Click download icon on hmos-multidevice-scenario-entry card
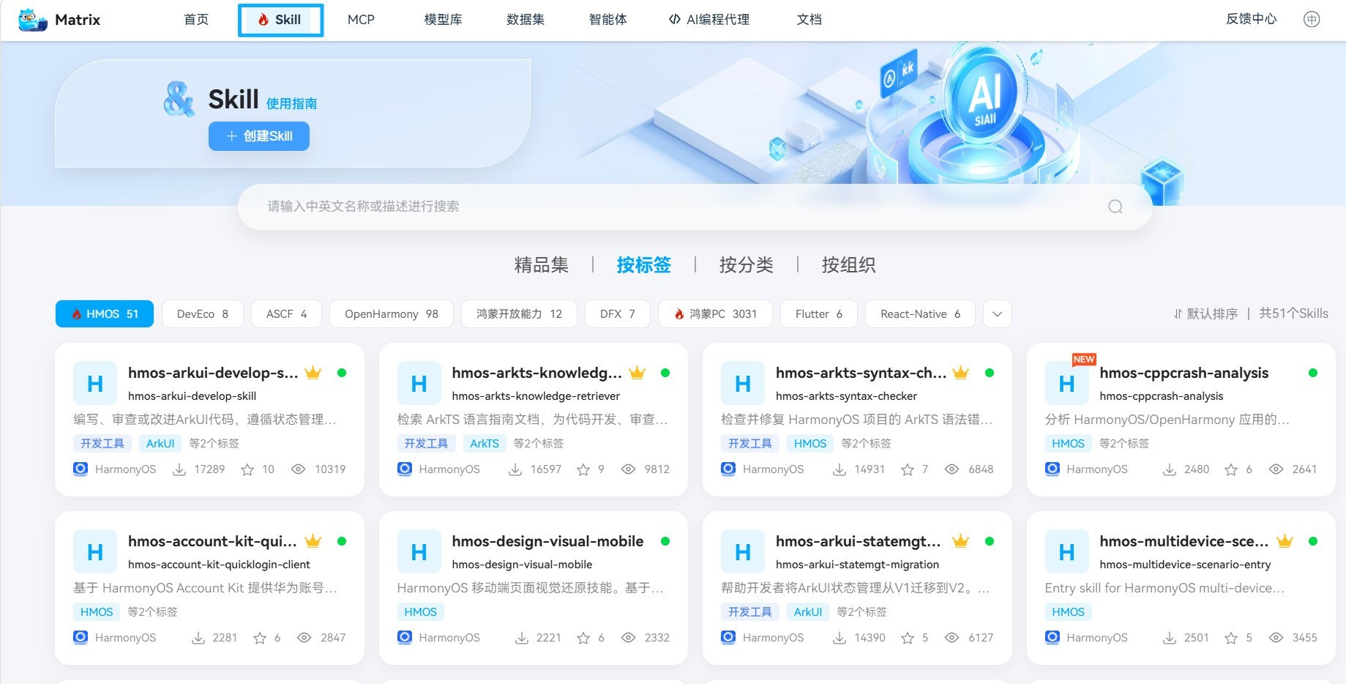The height and width of the screenshot is (684, 1346). point(1170,638)
